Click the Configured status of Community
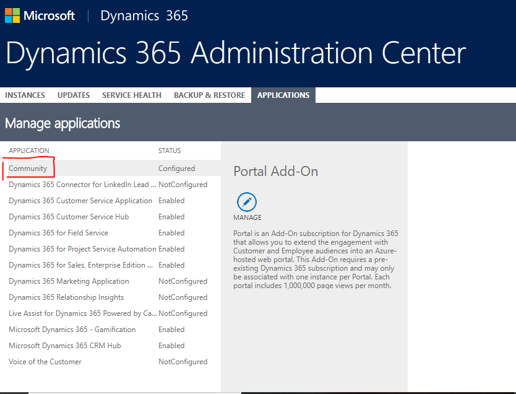Screen dimensions: 516x394 177,169
